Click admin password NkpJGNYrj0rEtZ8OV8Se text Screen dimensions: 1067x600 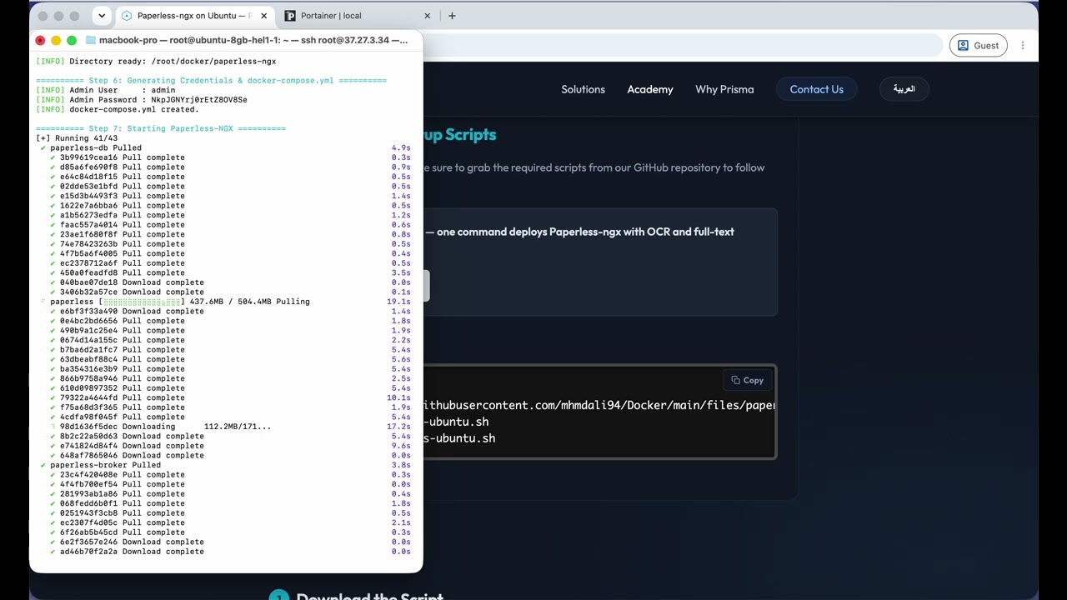(x=199, y=100)
